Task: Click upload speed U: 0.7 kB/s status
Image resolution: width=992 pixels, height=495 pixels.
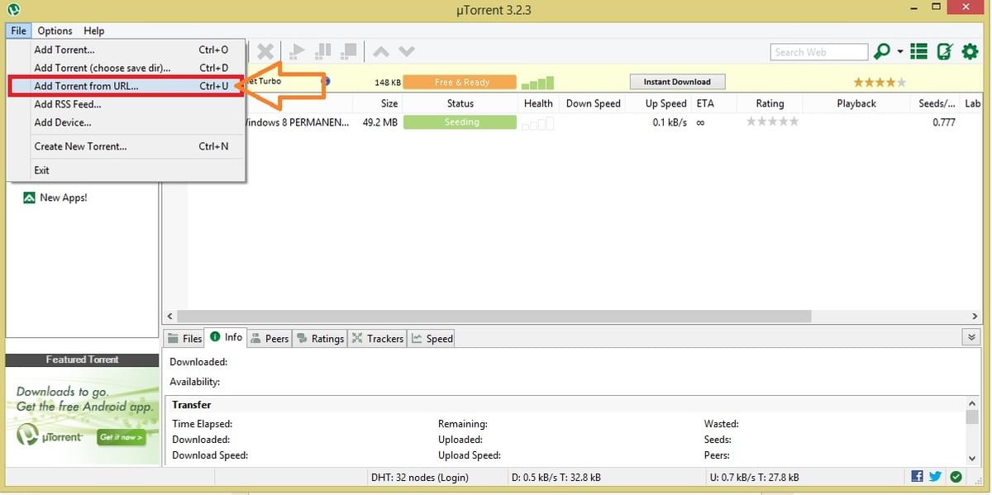Action: pyautogui.click(x=756, y=477)
